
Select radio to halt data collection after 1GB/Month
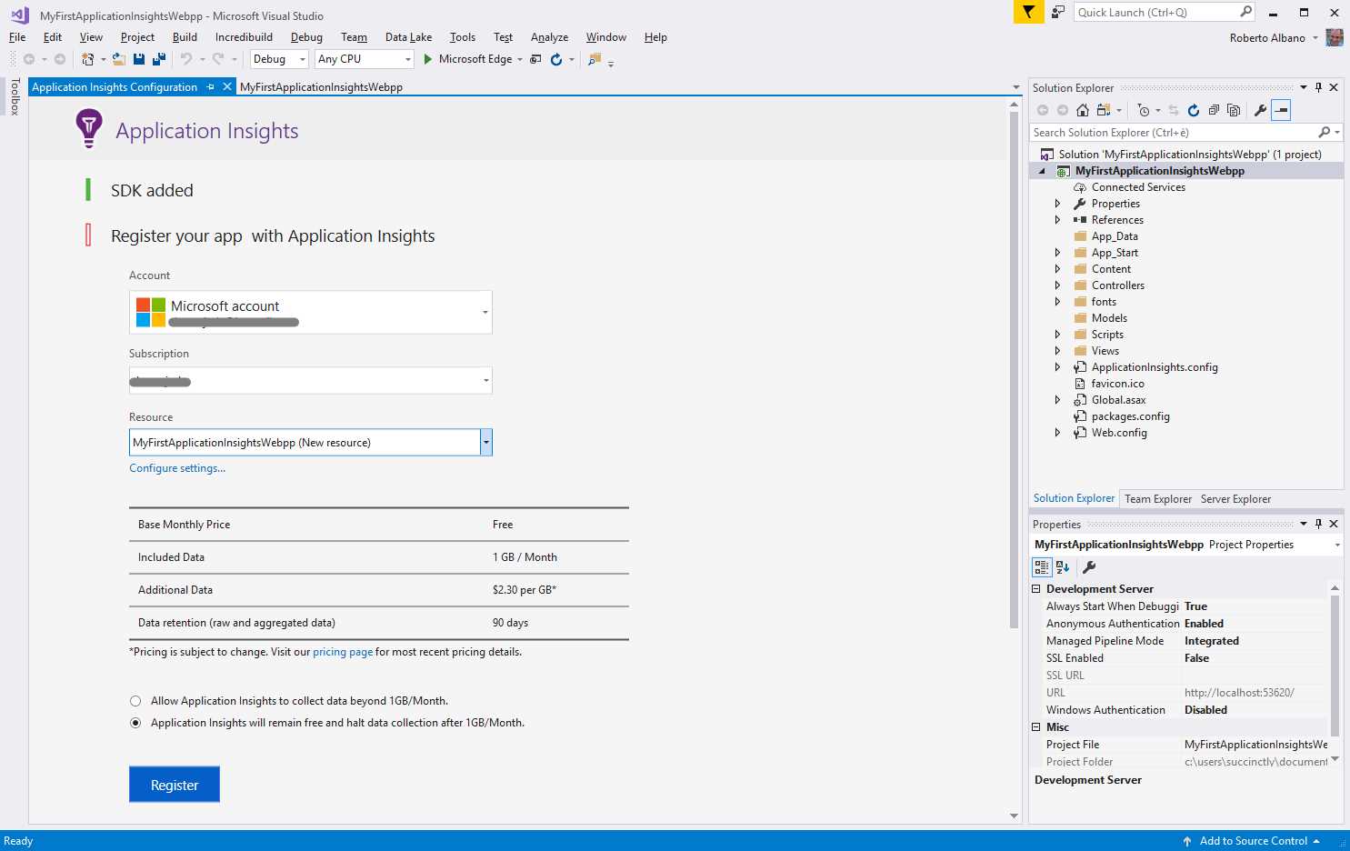pos(135,722)
